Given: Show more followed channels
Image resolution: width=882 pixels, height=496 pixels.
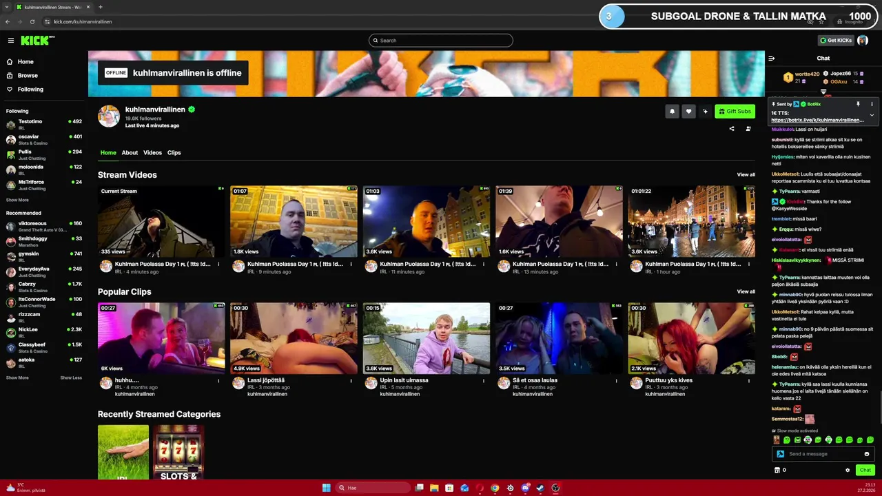Looking at the screenshot, I should point(17,200).
